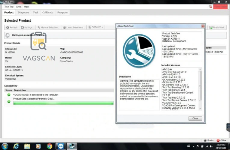Expand the OBD/LVD dropdown

[96, 27]
